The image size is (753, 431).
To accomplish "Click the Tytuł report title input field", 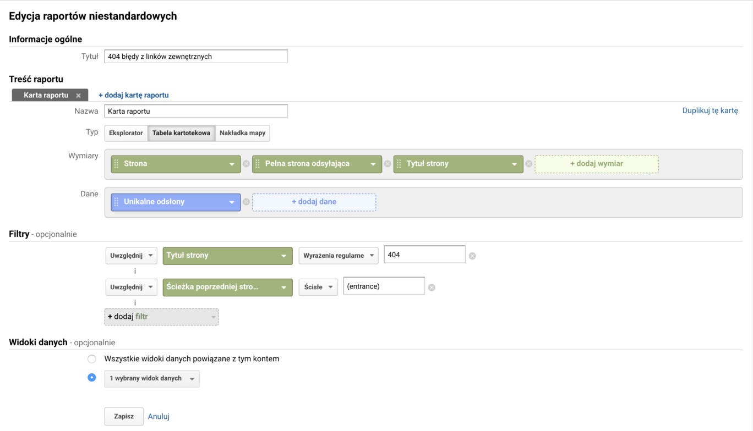I will point(196,56).
